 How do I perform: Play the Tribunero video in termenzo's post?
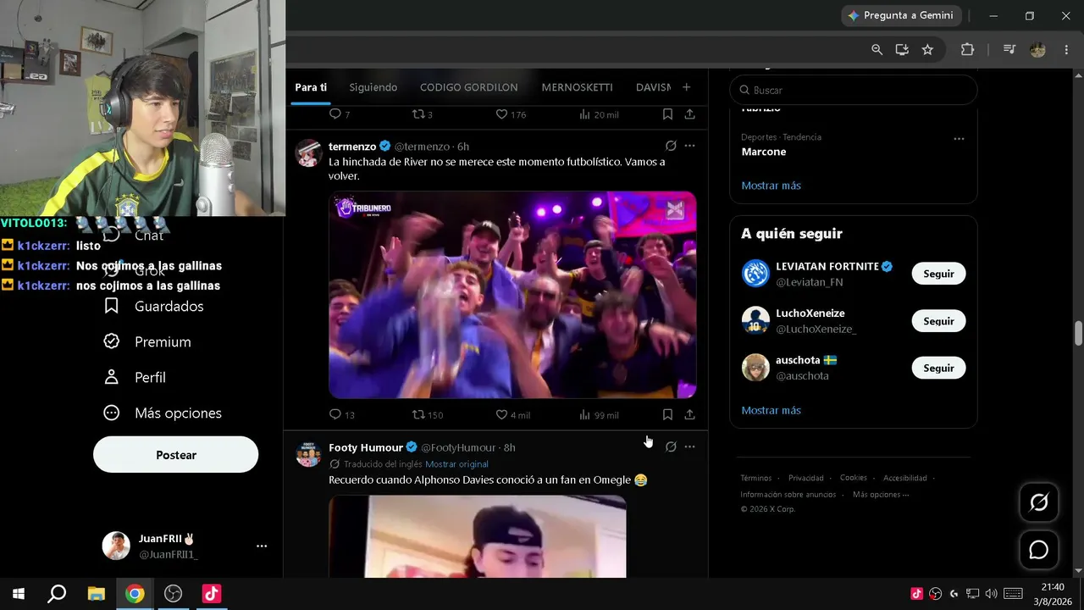point(512,295)
